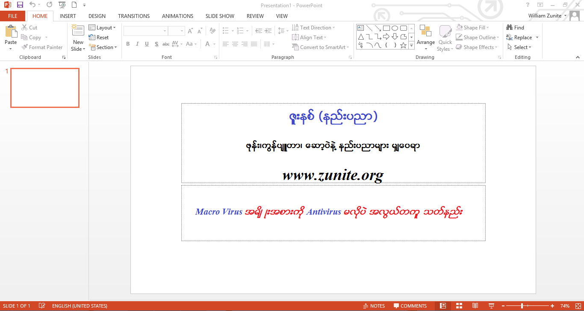Switch to the TRANSITIONS tab
Viewport: 584px width, 311px height.
point(134,16)
